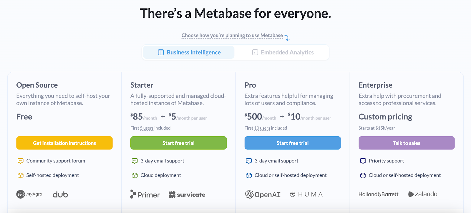Screen dimensions: 471x213
Task: Switch to the Business Intelligence tab
Action: 189,52
